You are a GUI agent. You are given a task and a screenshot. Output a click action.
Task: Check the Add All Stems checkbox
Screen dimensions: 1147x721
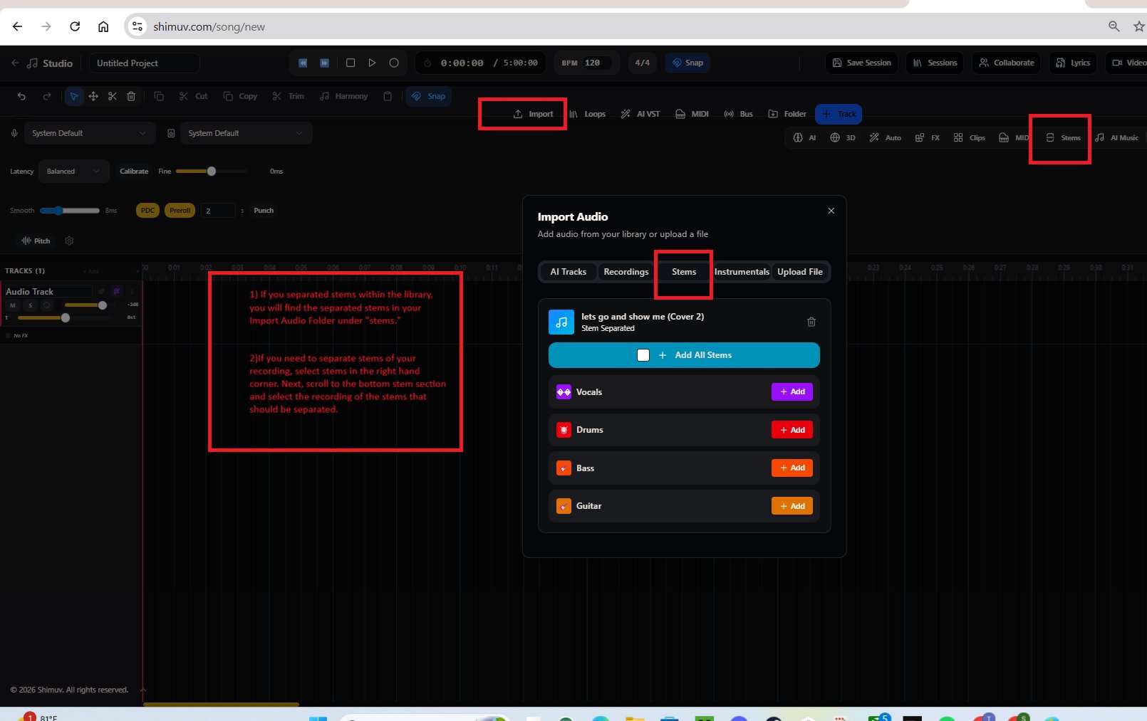tap(643, 354)
